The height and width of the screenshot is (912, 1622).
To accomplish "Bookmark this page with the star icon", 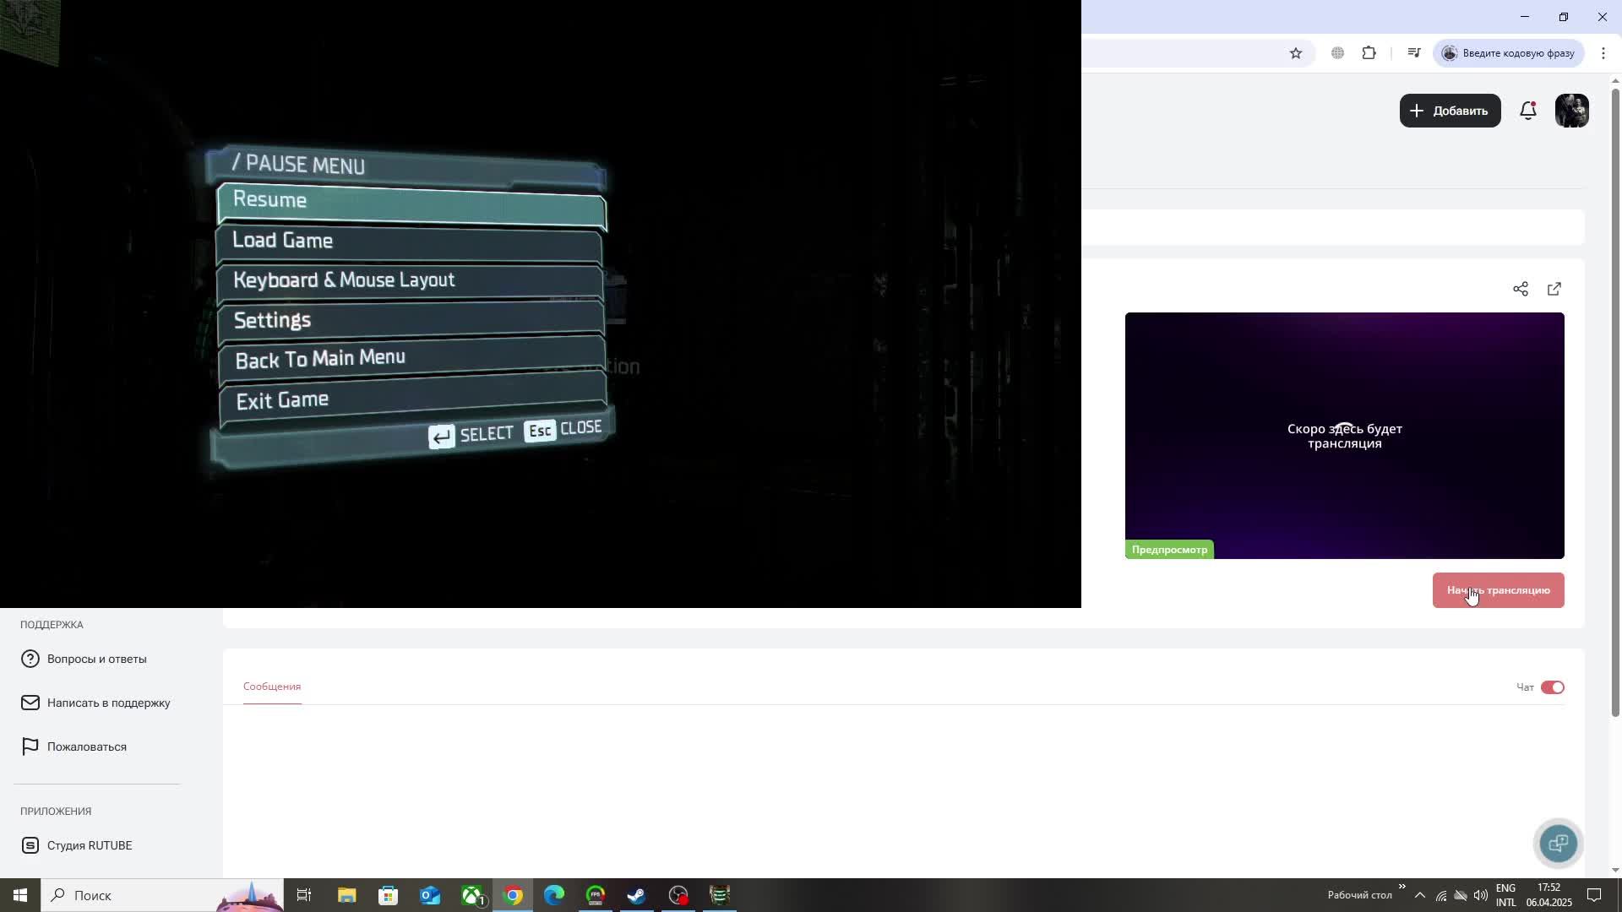I will click(1296, 53).
